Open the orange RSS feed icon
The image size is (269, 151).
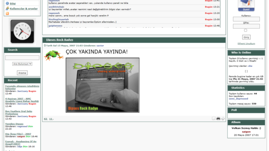point(7,13)
